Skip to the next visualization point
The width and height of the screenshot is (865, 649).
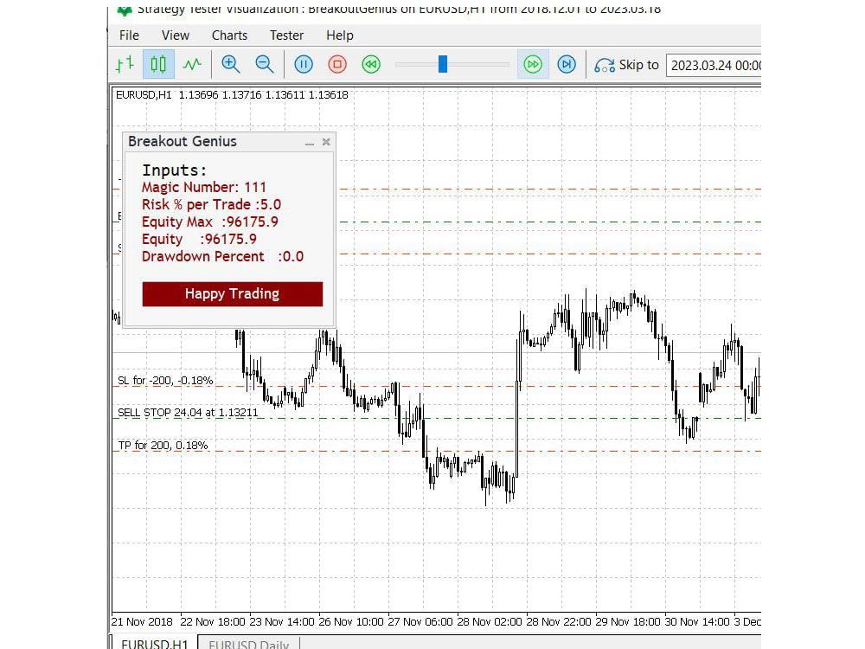pyautogui.click(x=567, y=64)
